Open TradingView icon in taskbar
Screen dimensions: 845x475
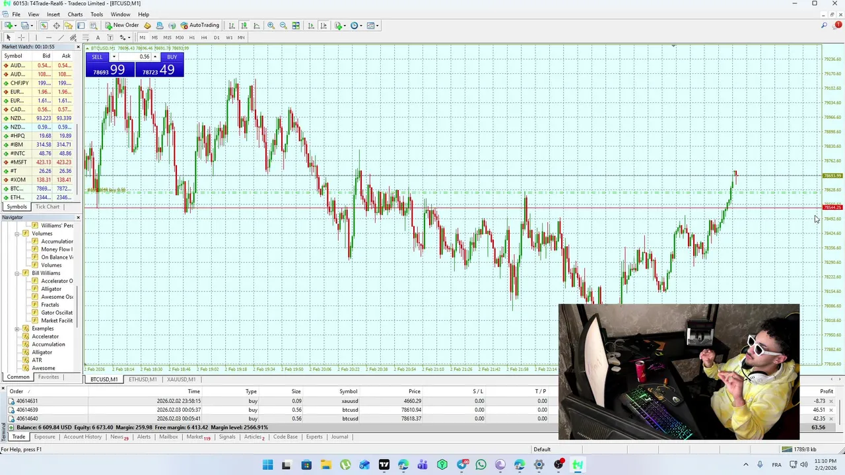tap(384, 465)
